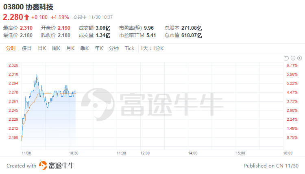Click the 2.245 price axis label

13,111
